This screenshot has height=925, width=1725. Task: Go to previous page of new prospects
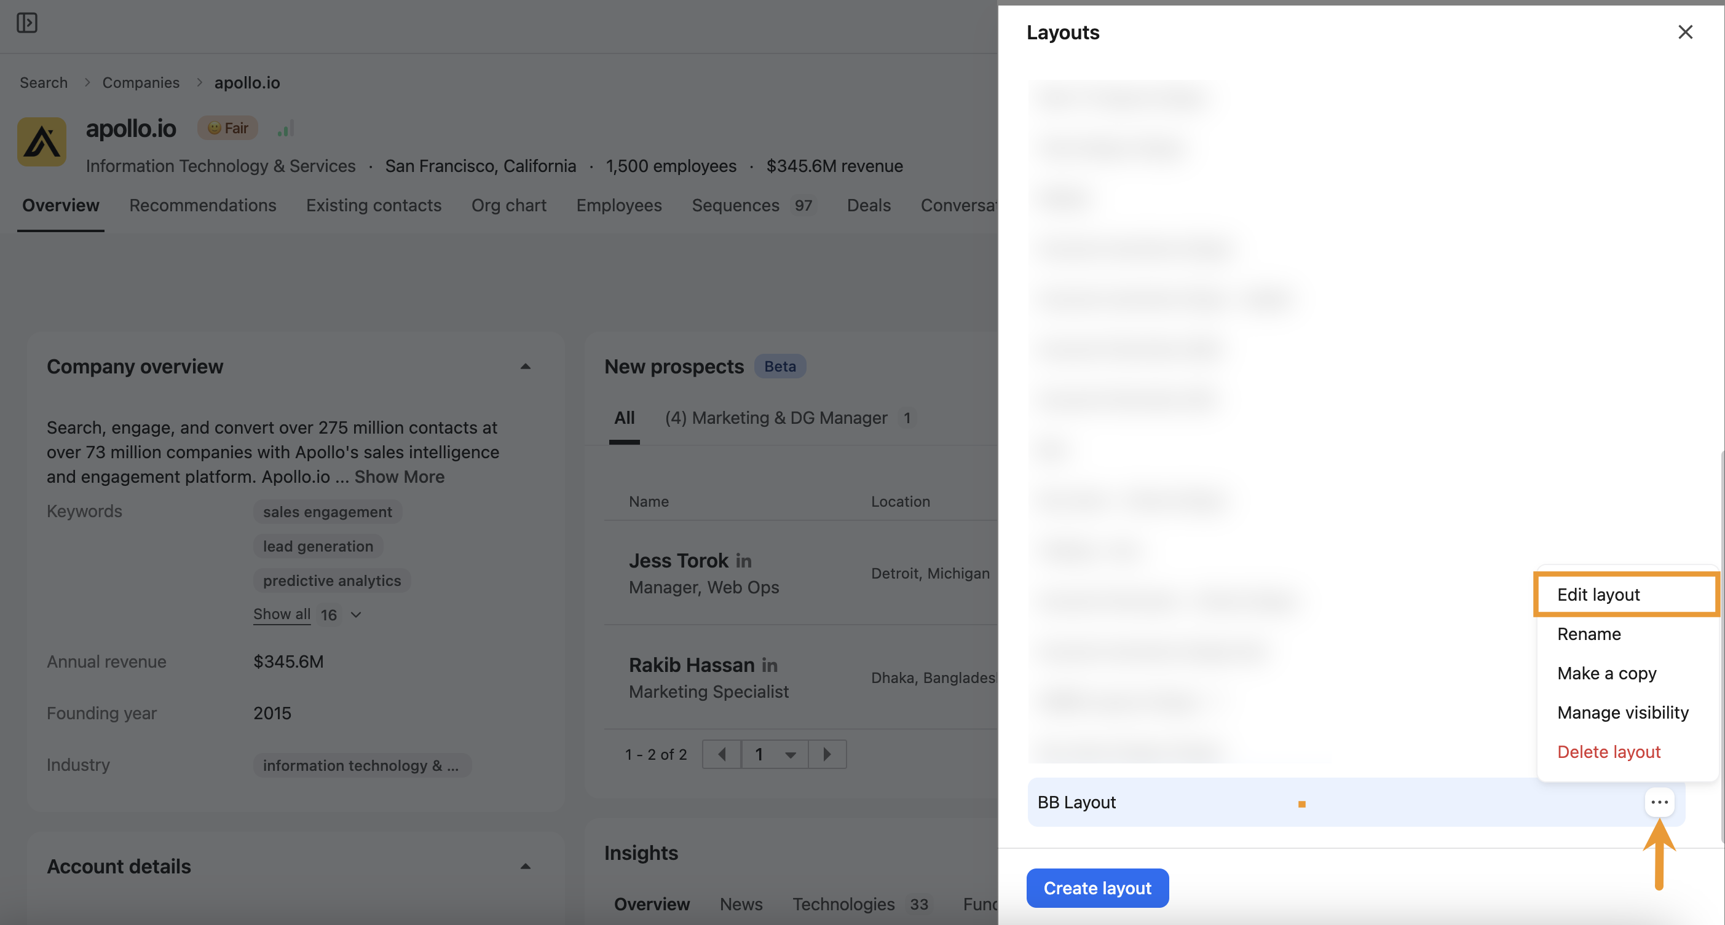click(x=721, y=754)
